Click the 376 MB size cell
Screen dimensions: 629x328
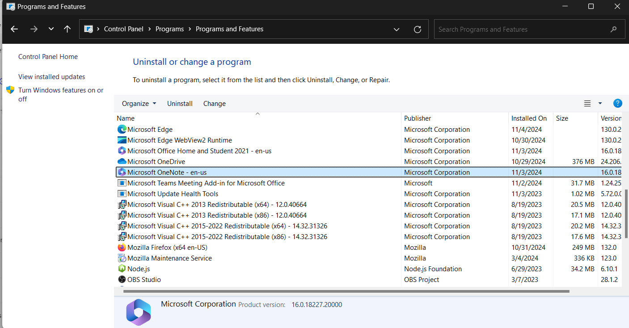pyautogui.click(x=583, y=162)
